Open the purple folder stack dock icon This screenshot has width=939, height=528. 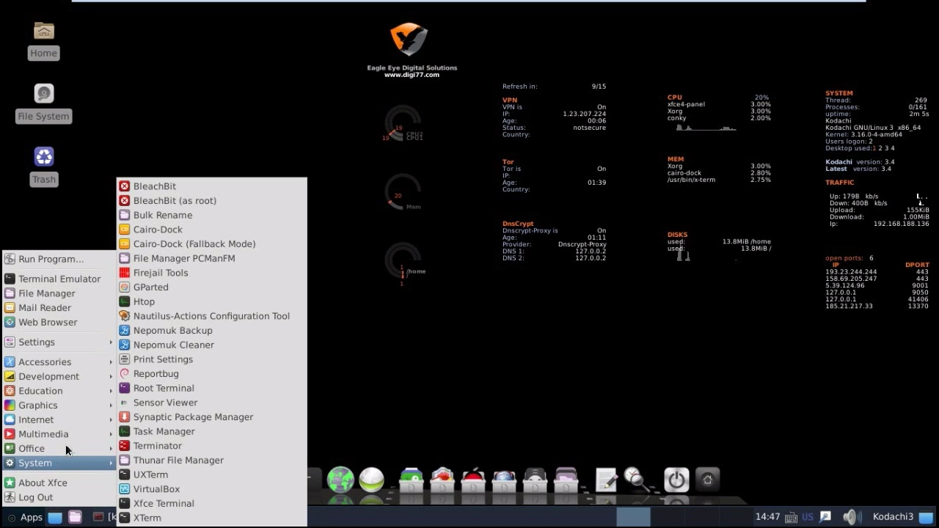pyautogui.click(x=566, y=480)
